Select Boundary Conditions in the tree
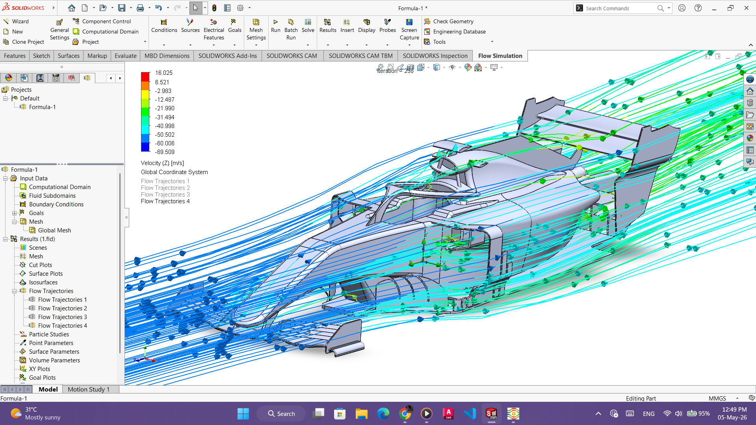The height and width of the screenshot is (425, 756). 56,204
